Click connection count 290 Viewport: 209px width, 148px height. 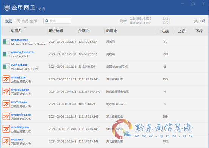(x=165, y=54)
